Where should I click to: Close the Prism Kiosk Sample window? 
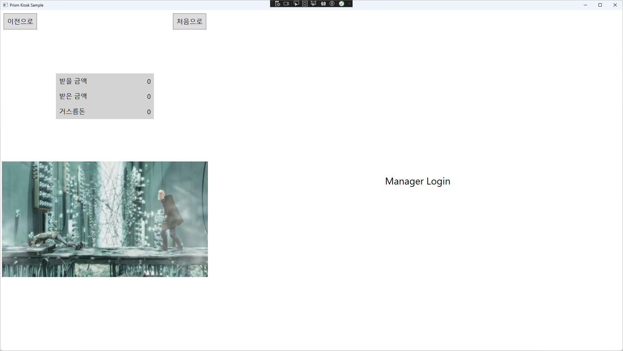615,5
